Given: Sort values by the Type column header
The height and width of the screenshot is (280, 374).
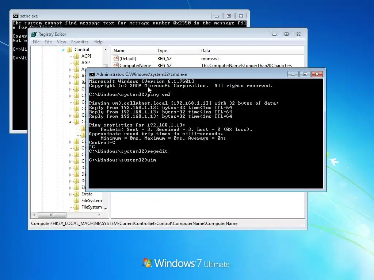Looking at the screenshot, I should coord(176,50).
